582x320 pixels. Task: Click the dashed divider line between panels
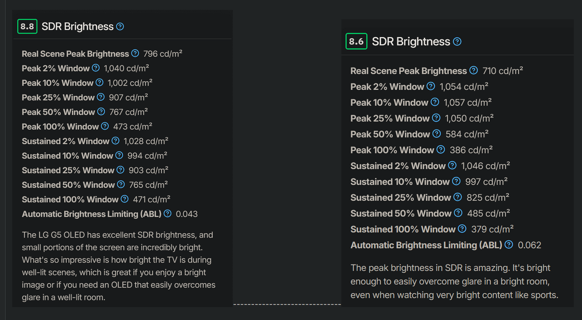(287, 304)
